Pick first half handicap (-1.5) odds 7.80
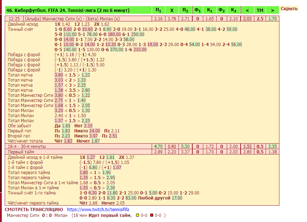The height and width of the screenshot is (222, 307). (x=97, y=163)
